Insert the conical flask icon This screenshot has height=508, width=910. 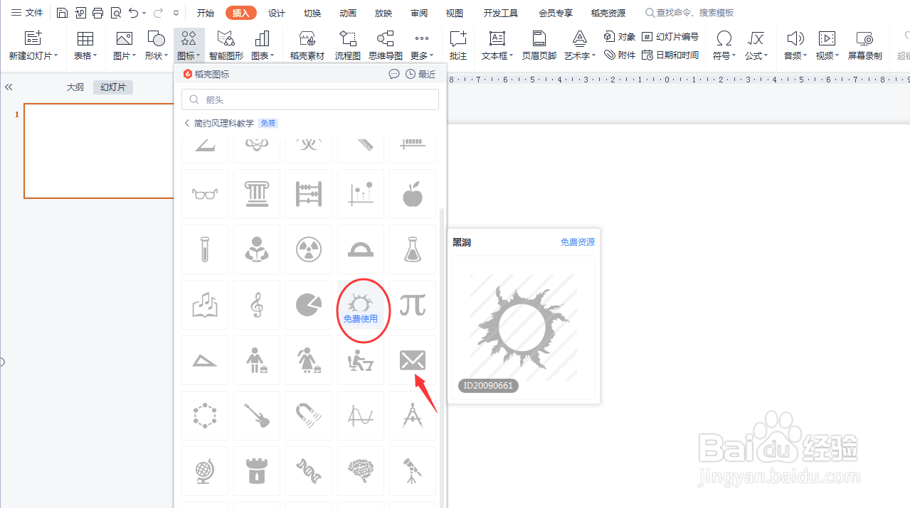[x=413, y=249]
